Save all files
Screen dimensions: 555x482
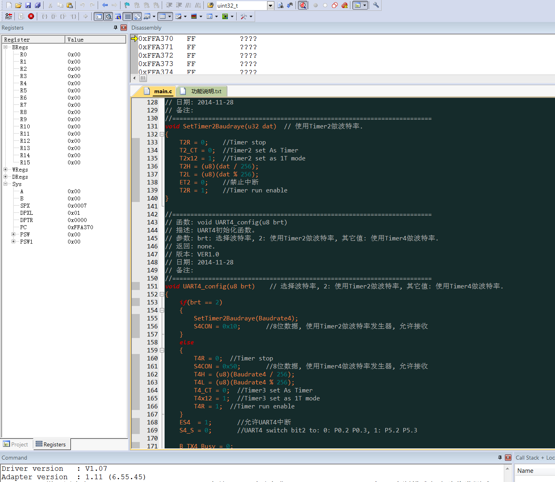pos(38,5)
